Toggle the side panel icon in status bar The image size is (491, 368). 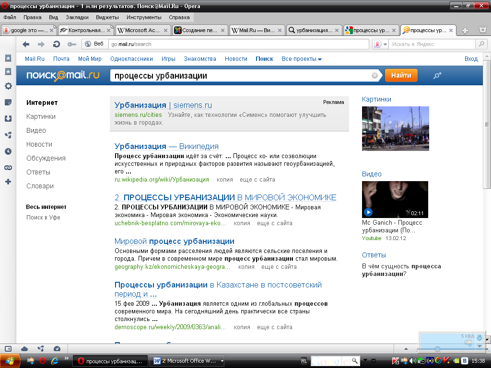pos(8,349)
